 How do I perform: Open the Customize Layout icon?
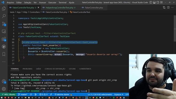(x=161, y=2)
